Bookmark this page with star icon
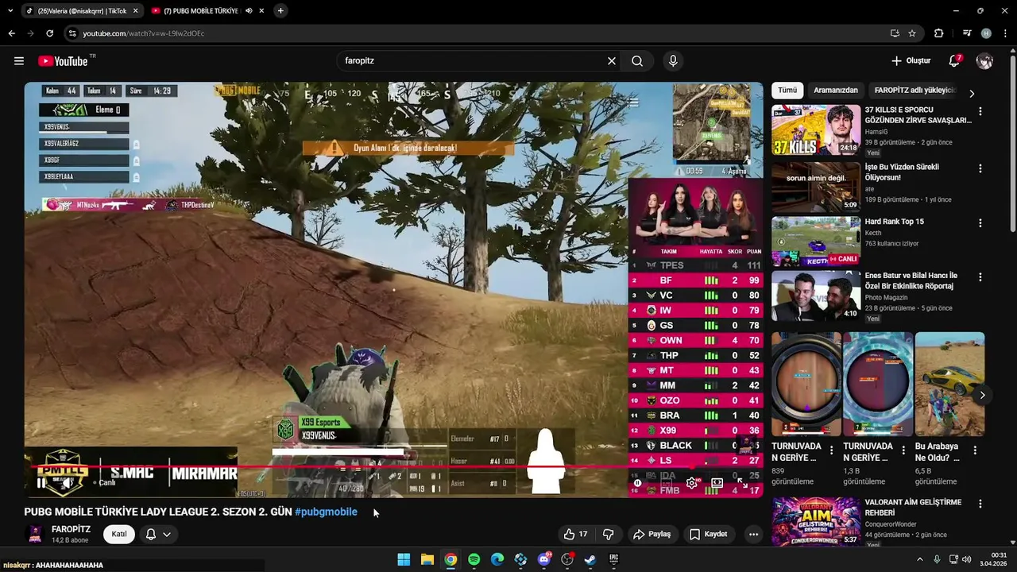Image resolution: width=1017 pixels, height=572 pixels. click(912, 33)
